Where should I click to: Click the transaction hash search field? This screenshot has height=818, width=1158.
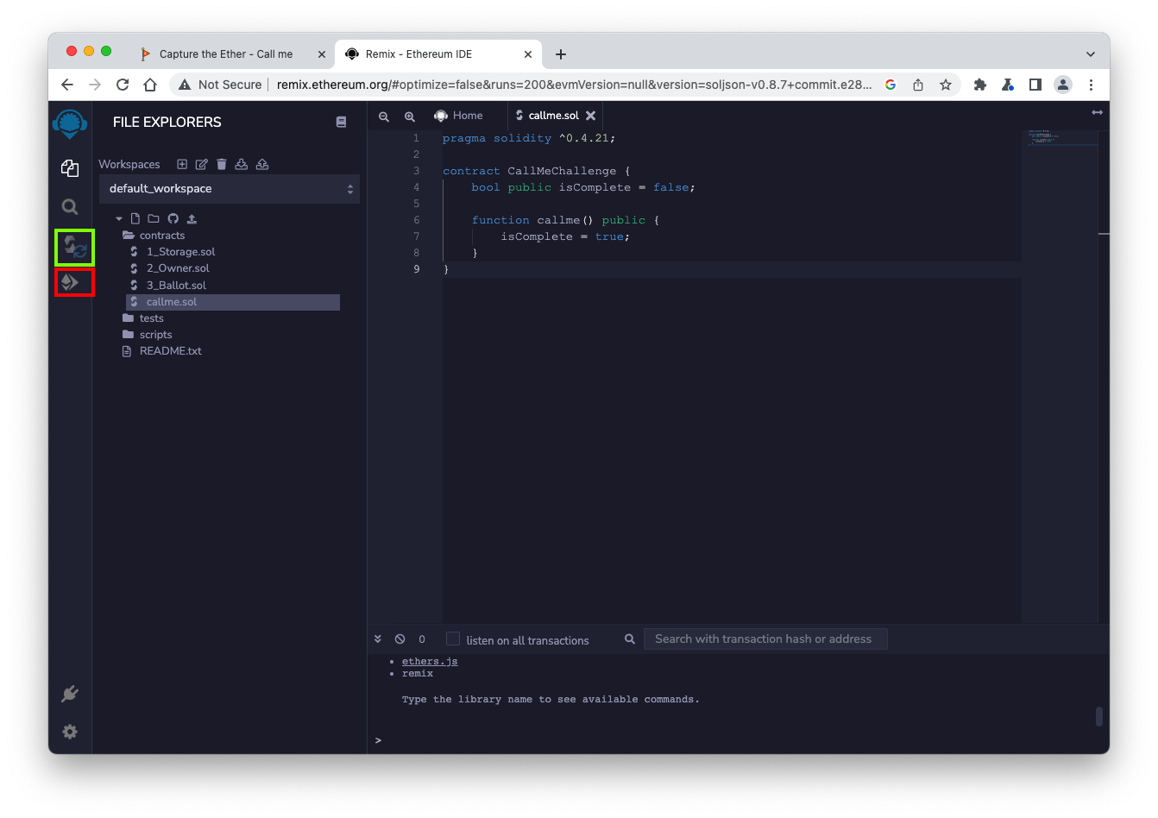coord(765,639)
